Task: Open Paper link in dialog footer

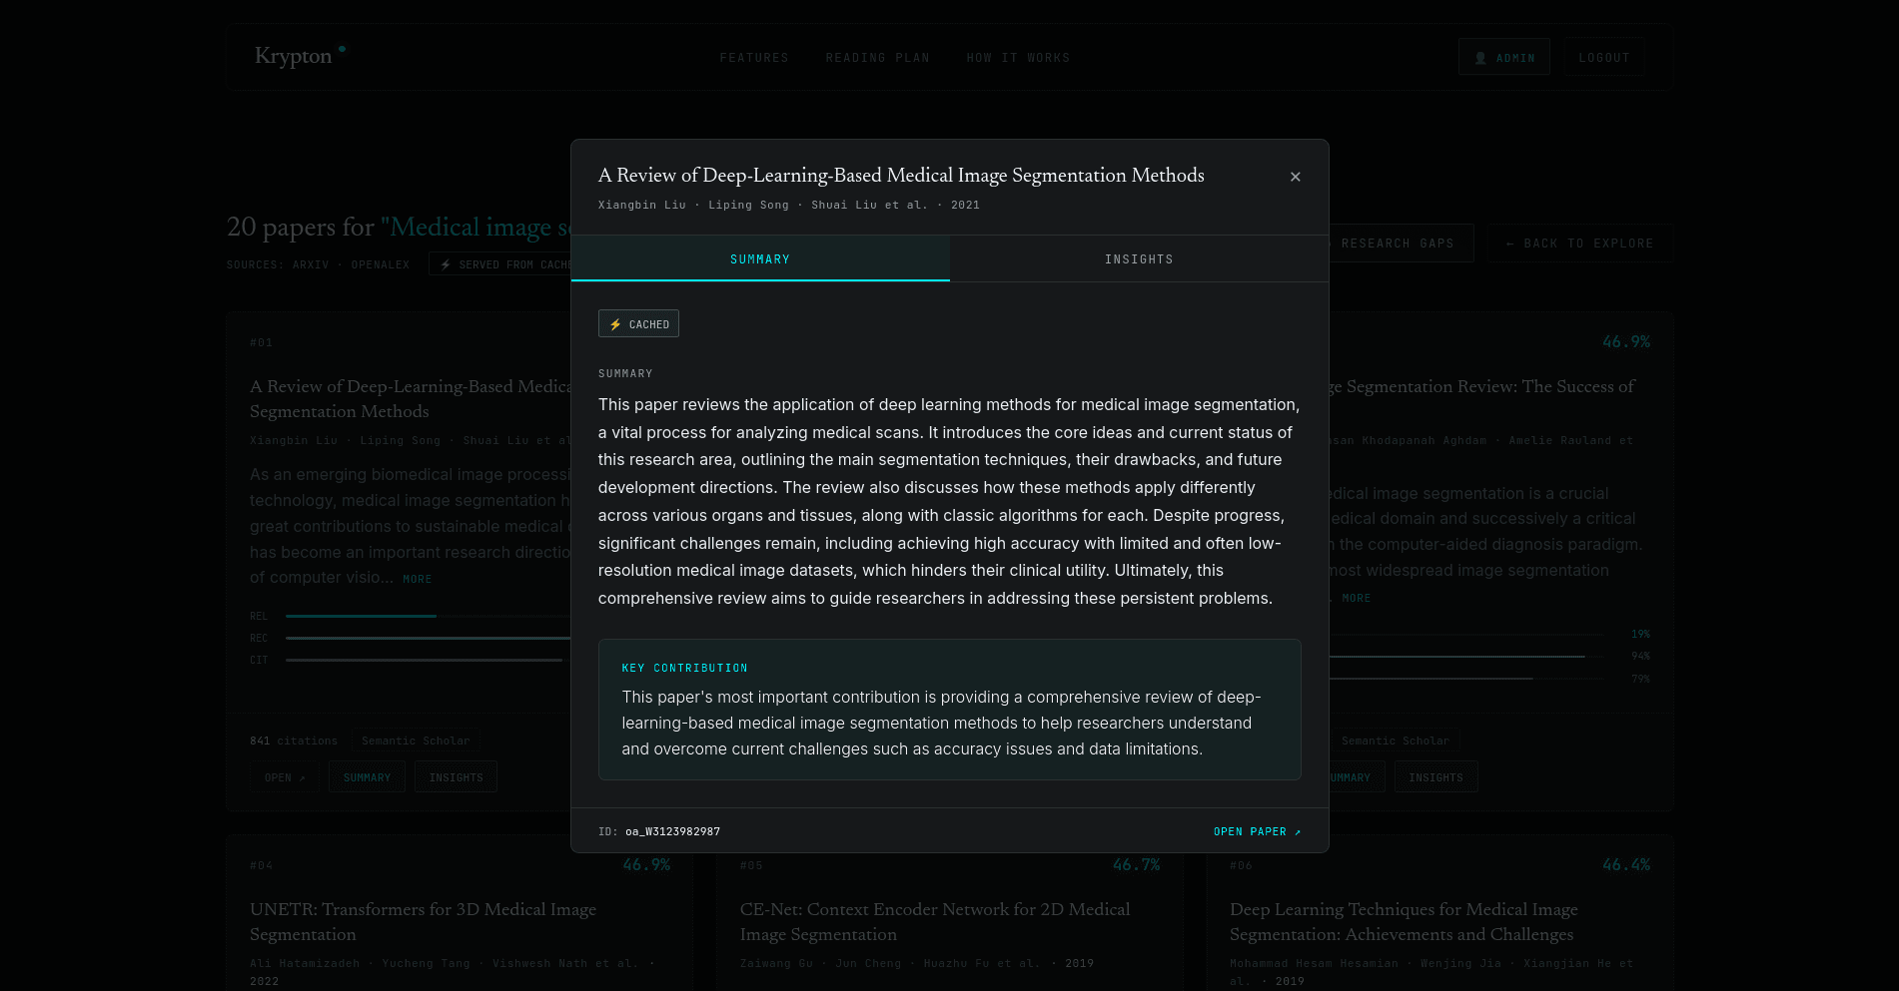Action: (x=1257, y=831)
